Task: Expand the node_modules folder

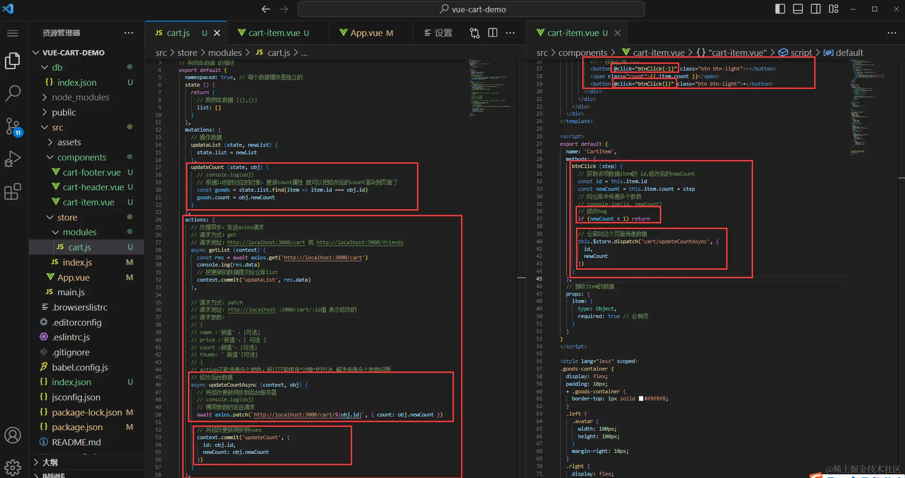Action: [87, 97]
